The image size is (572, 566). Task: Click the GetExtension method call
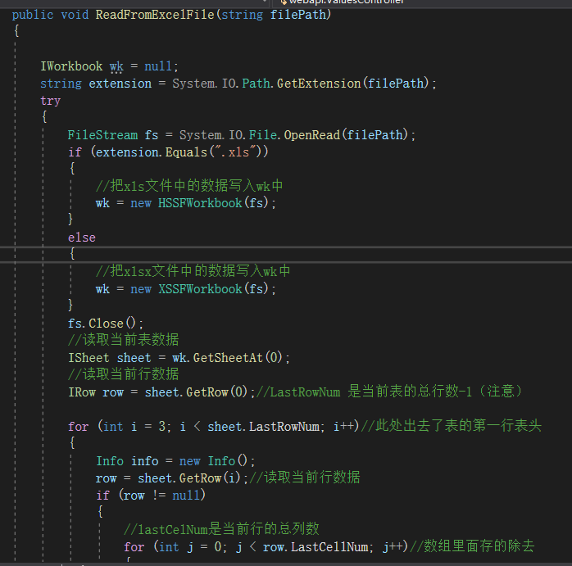[319, 84]
